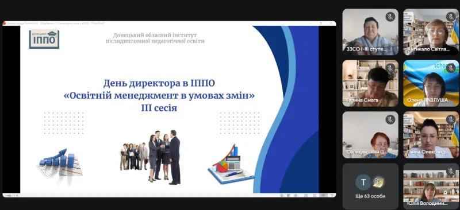Screen dimensions: 460x210
Task: Restore down the PowerPoint window
Action: [321, 23]
